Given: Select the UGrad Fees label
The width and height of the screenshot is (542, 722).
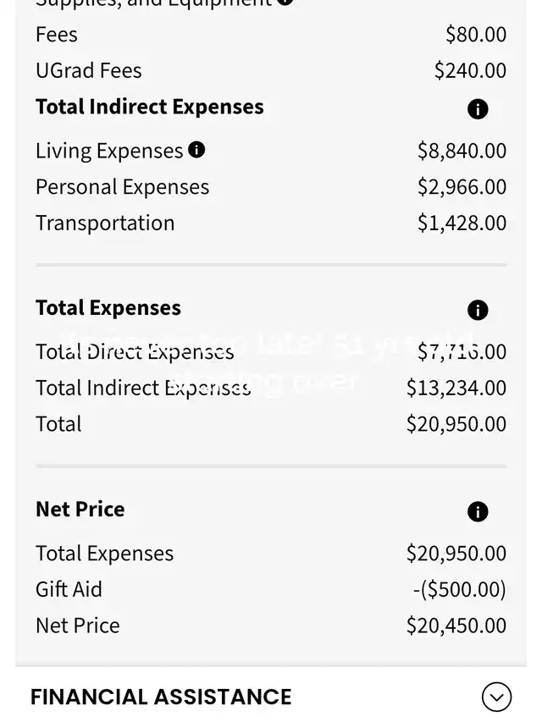Looking at the screenshot, I should click(88, 70).
